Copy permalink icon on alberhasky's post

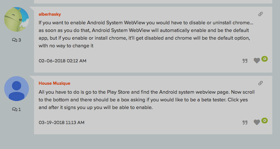pyautogui.click(x=260, y=14)
